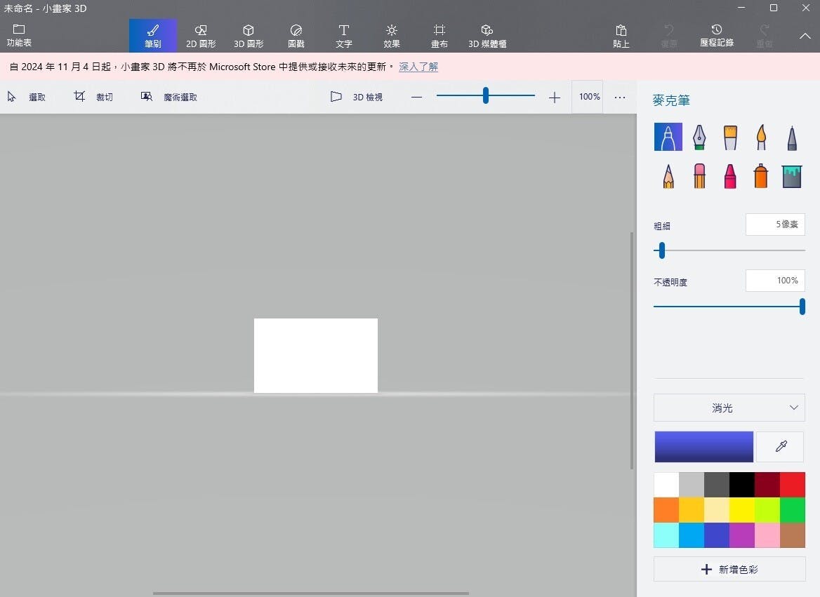Switch to the 筆刷 tab
This screenshot has width=820, height=597.
(x=153, y=36)
